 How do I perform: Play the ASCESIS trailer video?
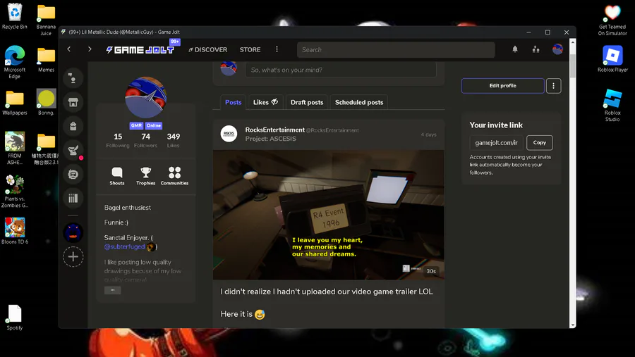328,215
